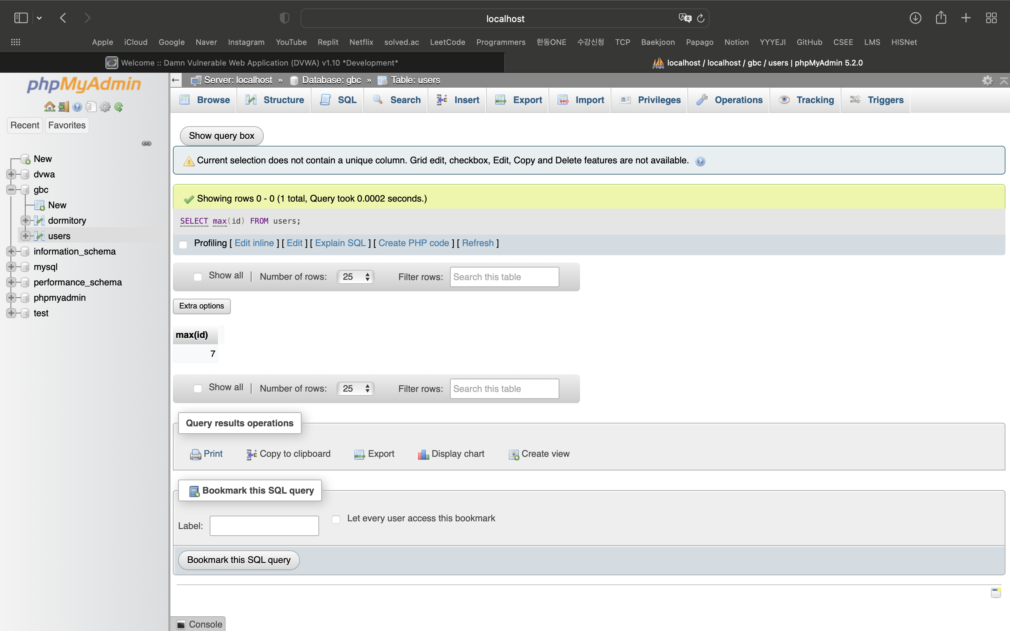Open navigation panel settings gear icon

[105, 107]
